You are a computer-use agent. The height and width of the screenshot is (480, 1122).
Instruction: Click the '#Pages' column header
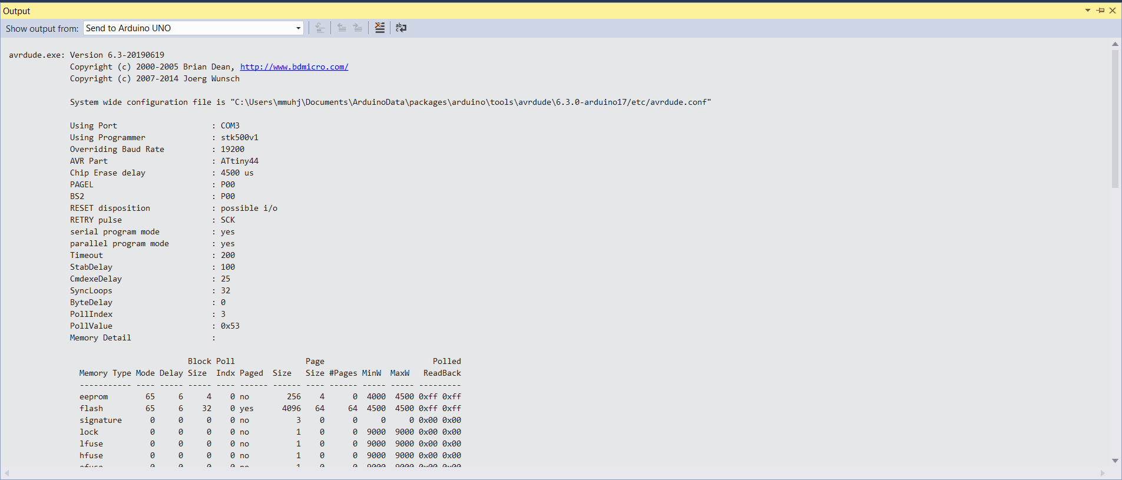343,373
